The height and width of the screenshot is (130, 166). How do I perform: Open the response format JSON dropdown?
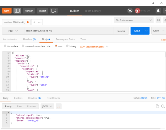coord(47,106)
